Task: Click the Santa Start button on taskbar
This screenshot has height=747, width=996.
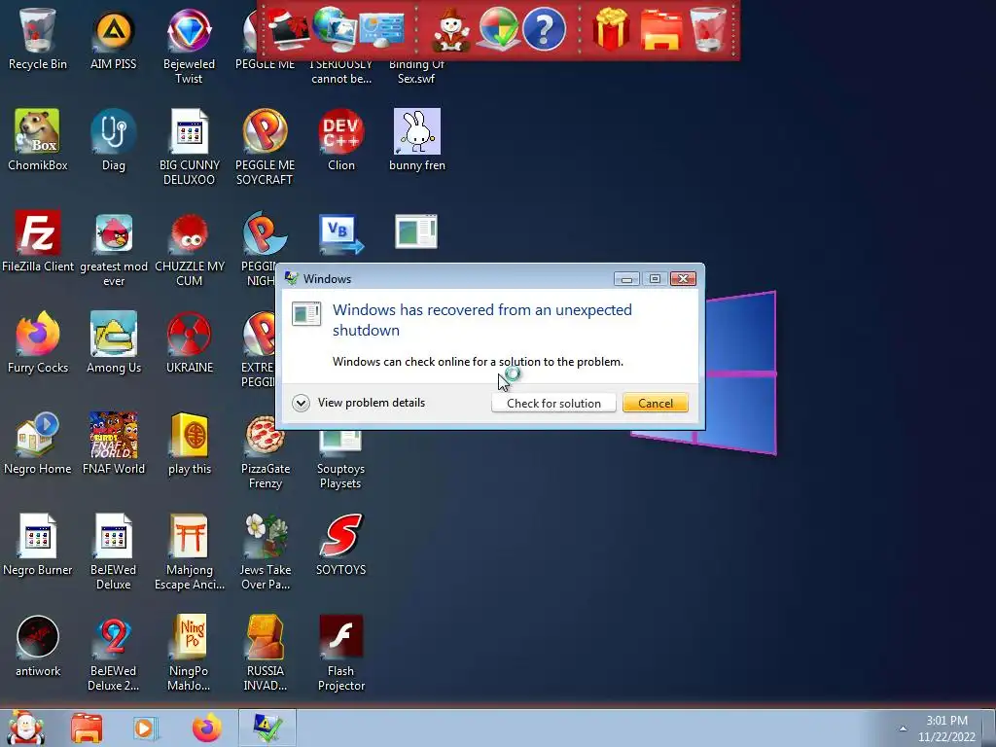Action: click(x=25, y=728)
